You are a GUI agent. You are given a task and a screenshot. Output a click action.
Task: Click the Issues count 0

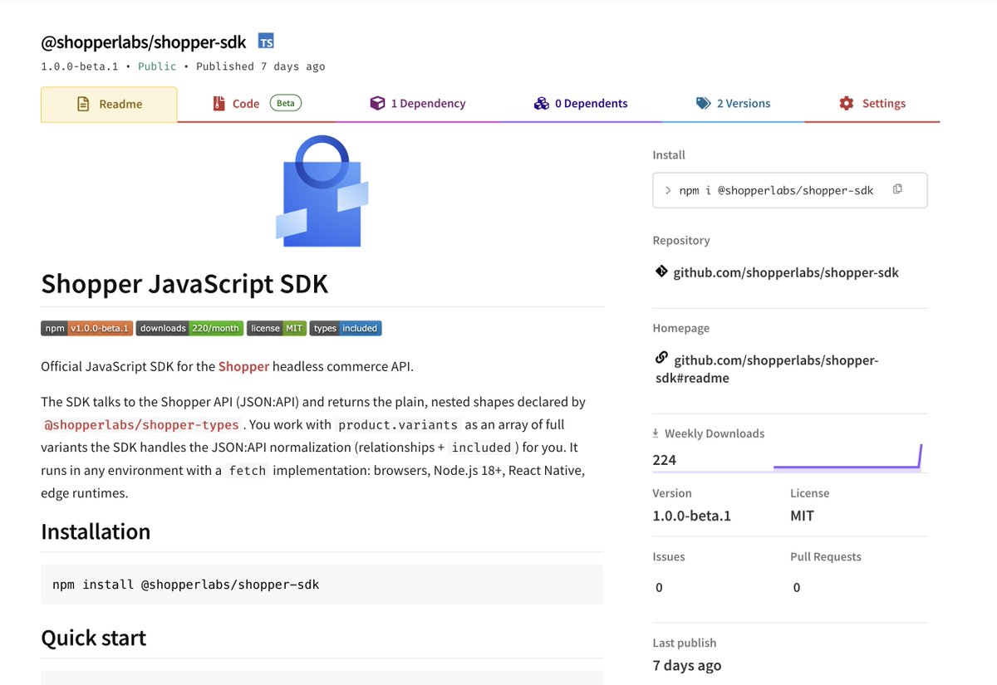tap(660, 588)
